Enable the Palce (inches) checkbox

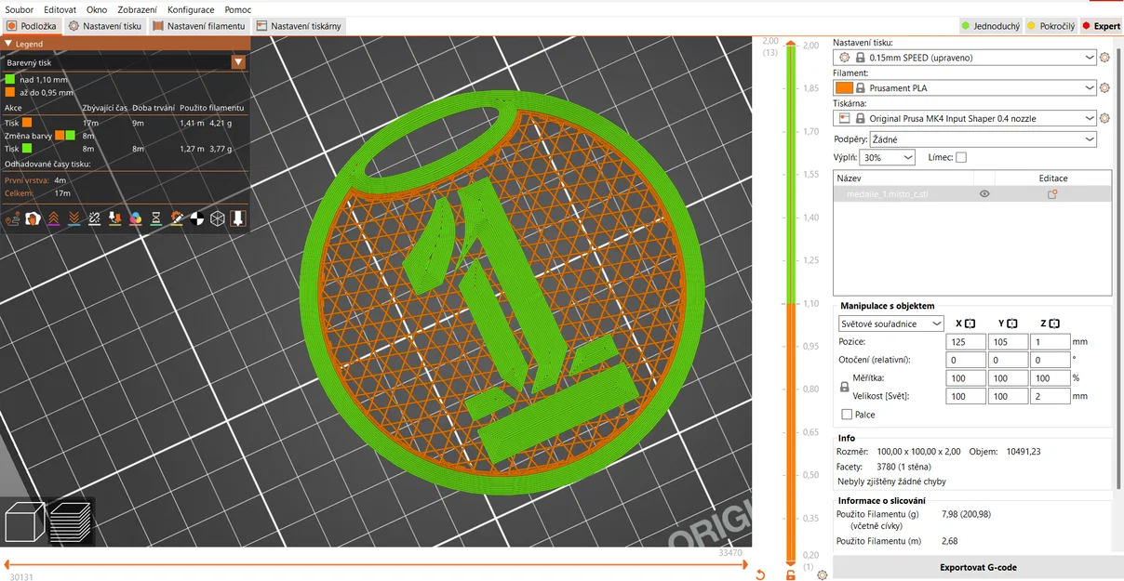[847, 415]
